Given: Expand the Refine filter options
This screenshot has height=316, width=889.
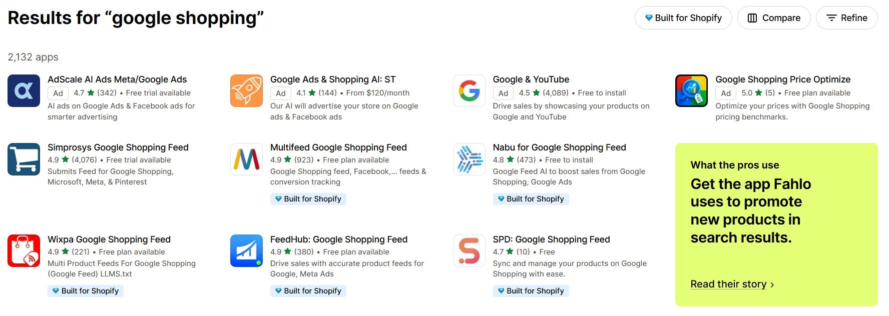Looking at the screenshot, I should [x=846, y=18].
